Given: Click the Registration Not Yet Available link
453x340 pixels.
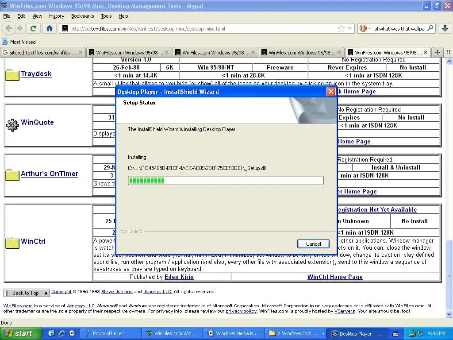Looking at the screenshot, I should tap(377, 209).
